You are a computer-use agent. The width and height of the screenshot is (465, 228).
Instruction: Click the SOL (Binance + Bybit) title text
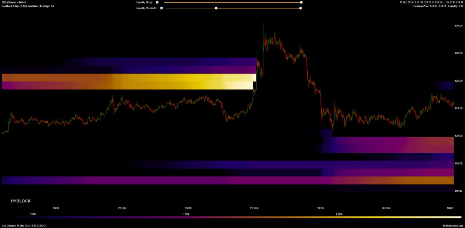tap(14, 2)
